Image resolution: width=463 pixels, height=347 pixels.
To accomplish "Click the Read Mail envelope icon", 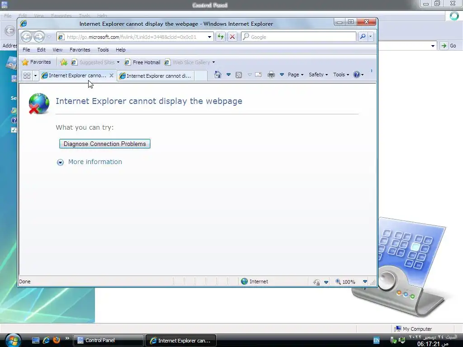I will point(258,75).
